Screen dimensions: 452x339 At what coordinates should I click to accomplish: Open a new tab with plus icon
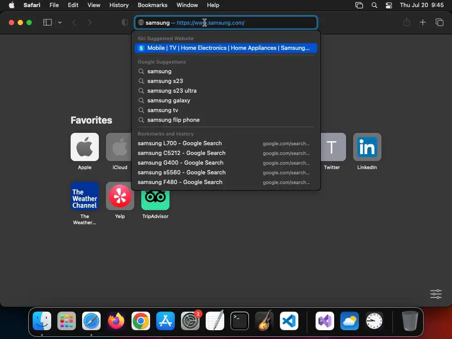422,22
